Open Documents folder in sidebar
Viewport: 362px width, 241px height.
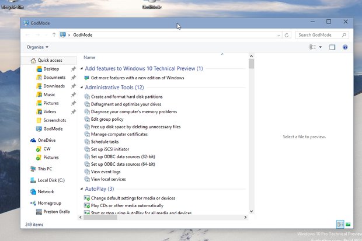[x=54, y=78]
